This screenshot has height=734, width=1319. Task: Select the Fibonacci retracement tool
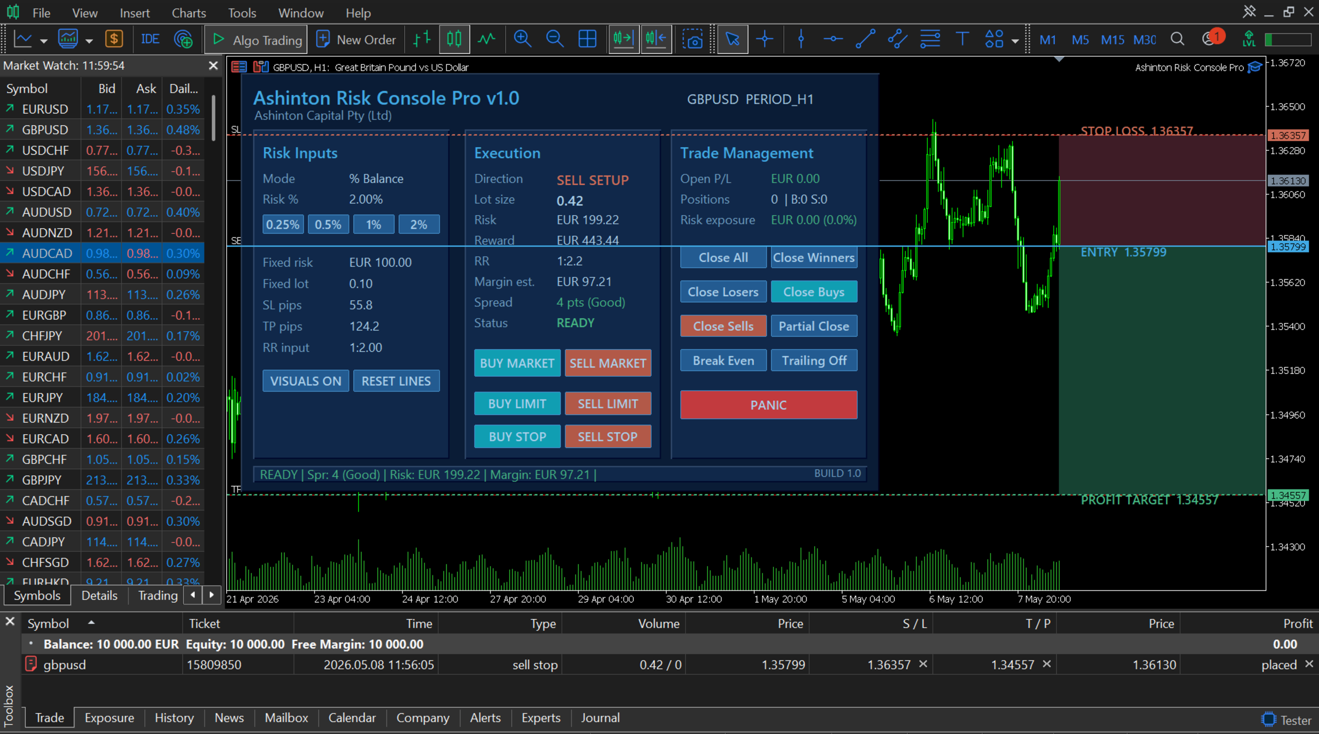click(930, 39)
